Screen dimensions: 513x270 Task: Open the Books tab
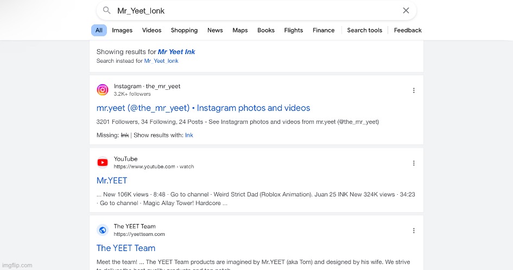tap(265, 30)
